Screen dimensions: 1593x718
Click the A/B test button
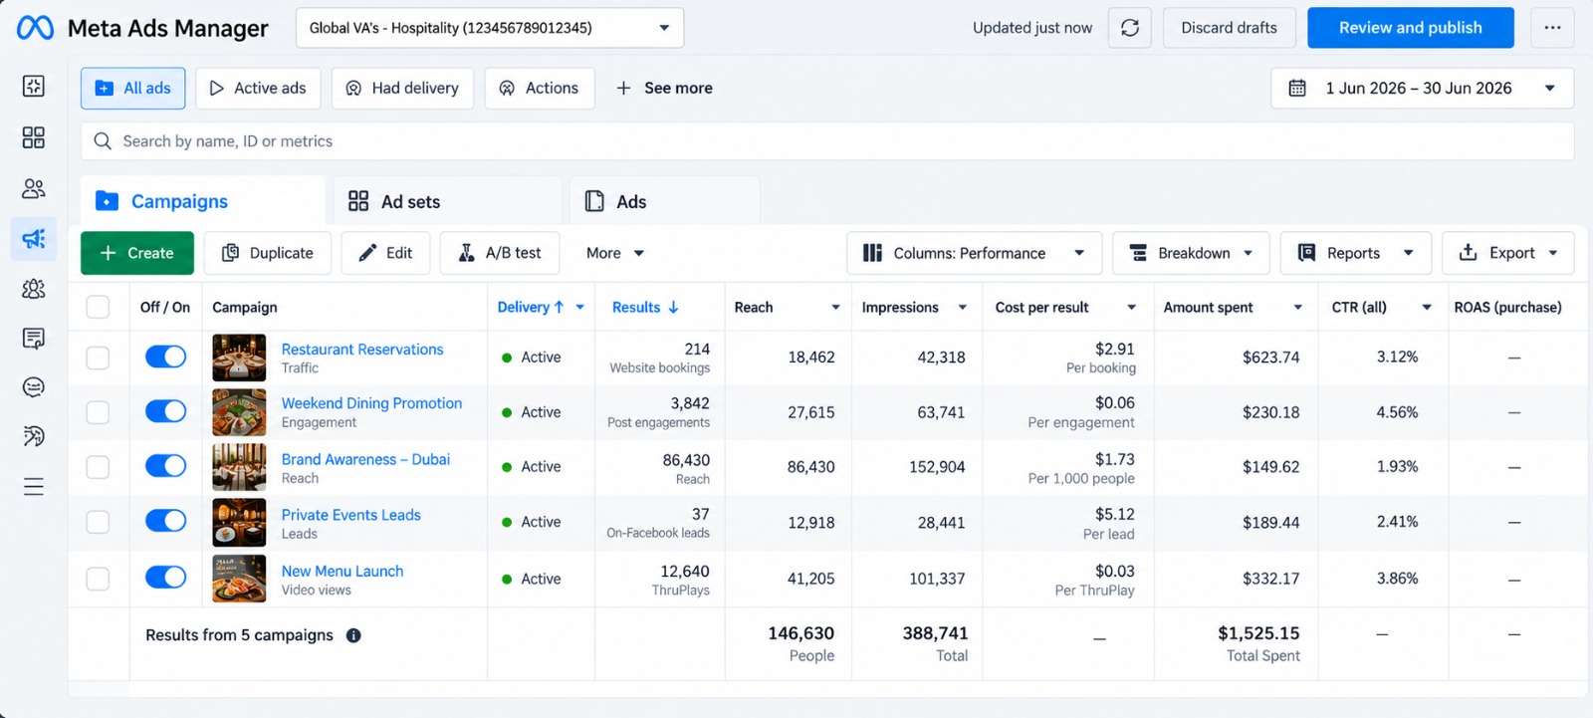(x=500, y=253)
